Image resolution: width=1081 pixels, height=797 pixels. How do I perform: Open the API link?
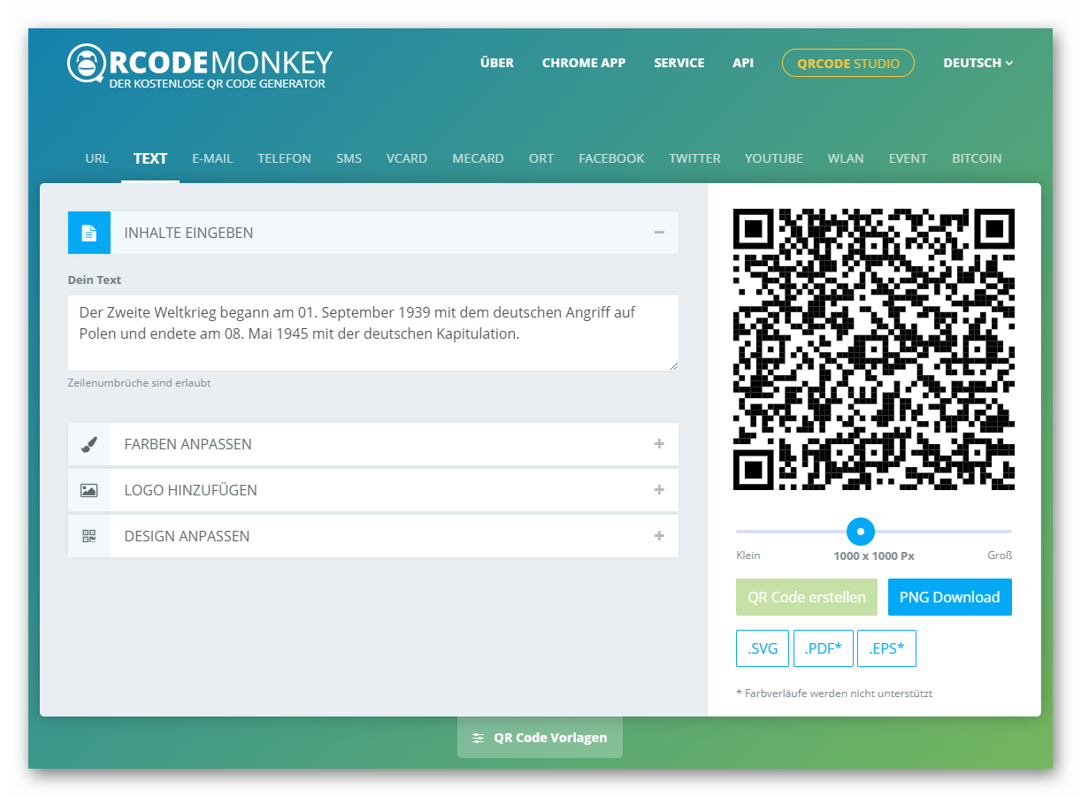[x=743, y=63]
